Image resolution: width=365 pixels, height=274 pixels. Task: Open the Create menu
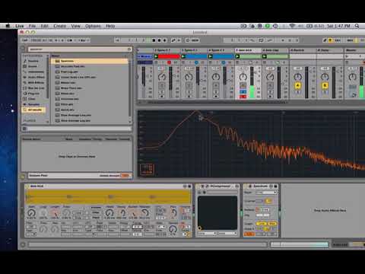coord(59,26)
